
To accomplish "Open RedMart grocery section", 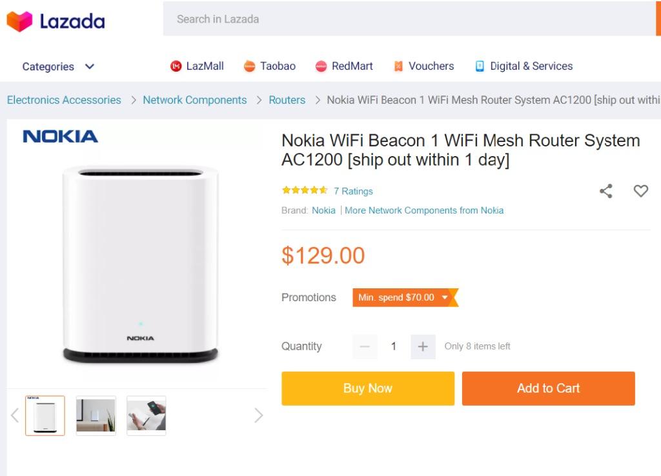I will click(321, 65).
